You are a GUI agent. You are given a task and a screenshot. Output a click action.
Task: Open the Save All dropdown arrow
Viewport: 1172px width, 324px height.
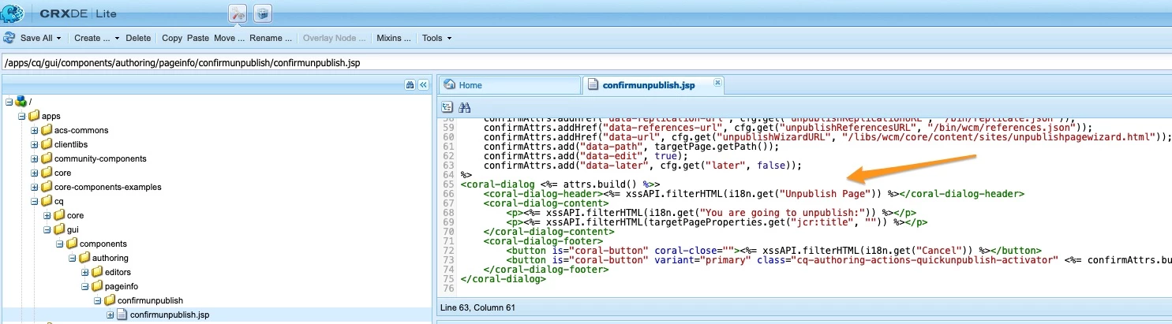coord(59,38)
